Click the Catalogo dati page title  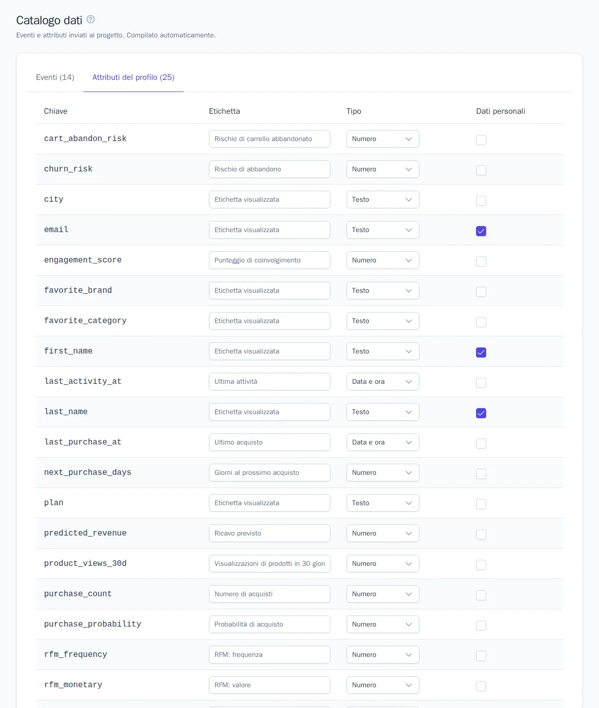[49, 20]
